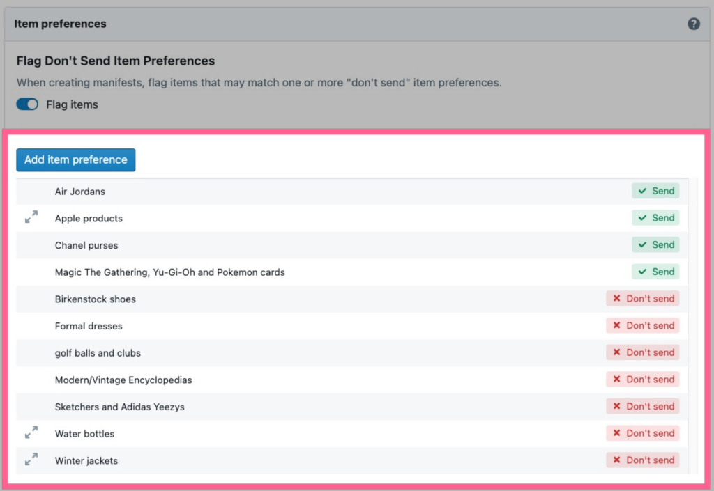
Task: Expand the Water bottles row arrows
Action: tap(31, 432)
